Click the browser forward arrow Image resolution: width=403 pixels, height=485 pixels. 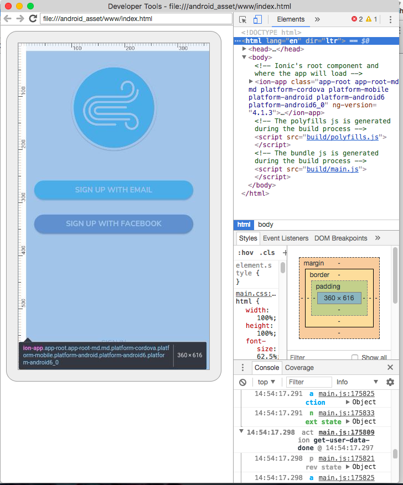(x=20, y=19)
